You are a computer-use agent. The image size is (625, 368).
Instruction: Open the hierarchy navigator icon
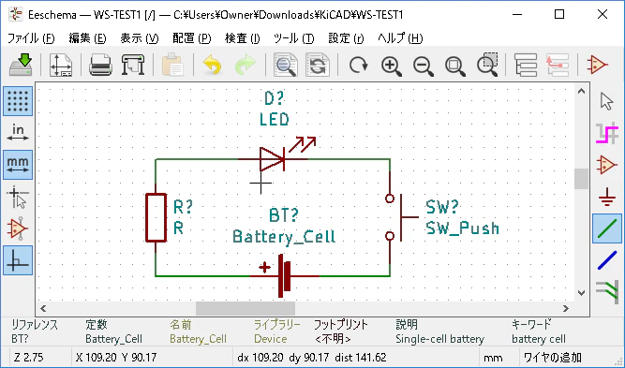coord(526,65)
